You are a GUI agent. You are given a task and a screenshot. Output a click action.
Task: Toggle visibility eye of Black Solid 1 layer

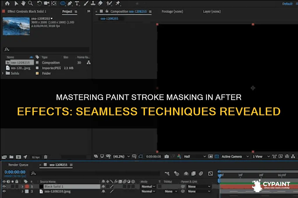[4, 186]
